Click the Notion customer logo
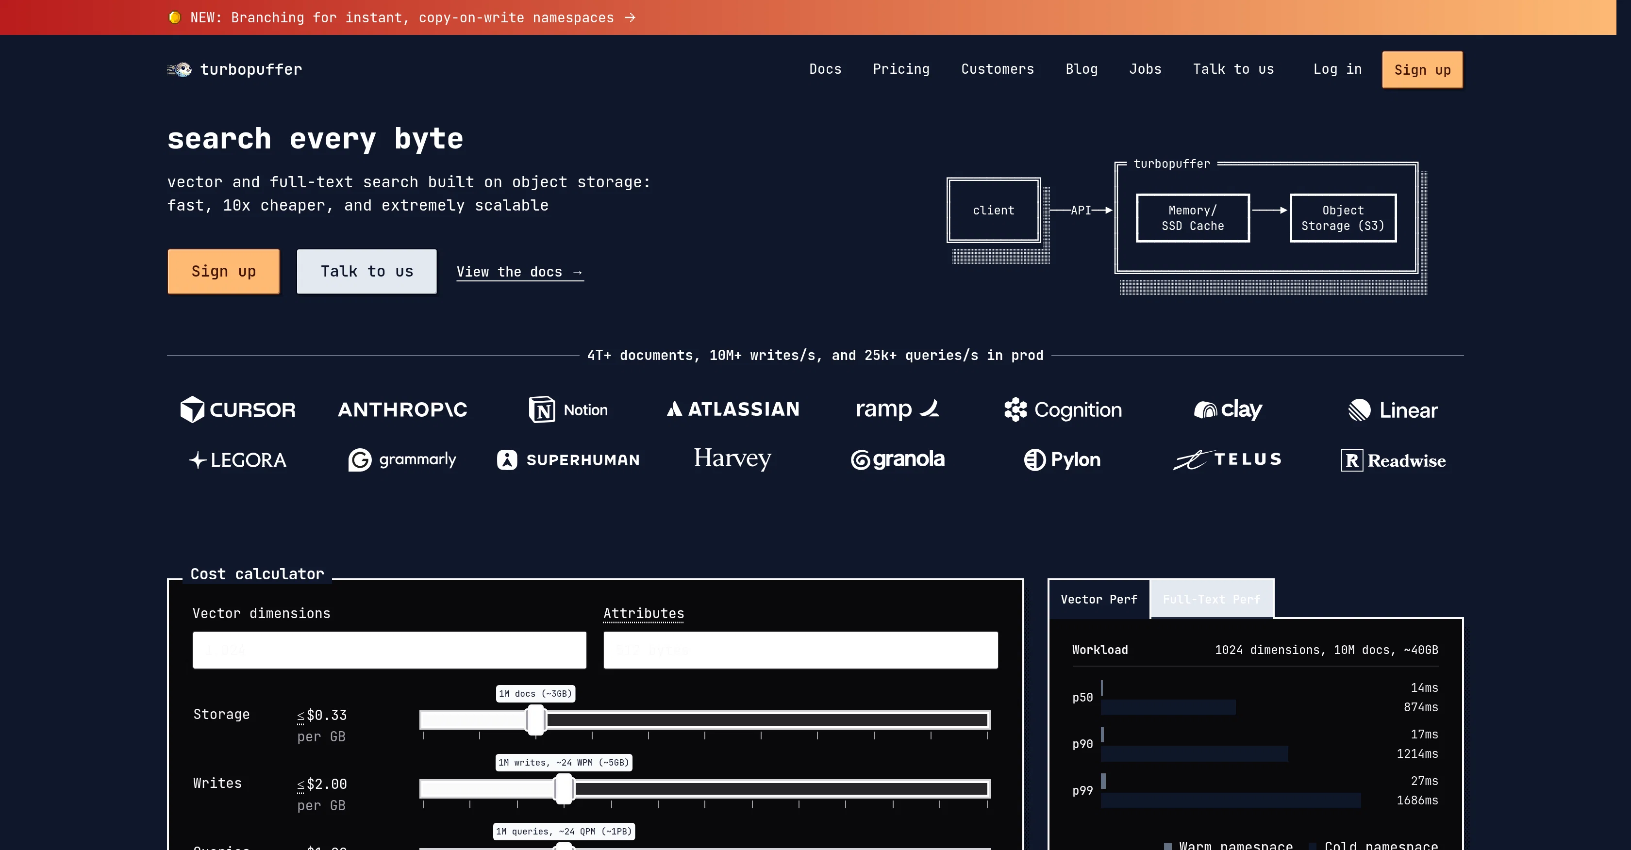The height and width of the screenshot is (850, 1631). click(568, 409)
